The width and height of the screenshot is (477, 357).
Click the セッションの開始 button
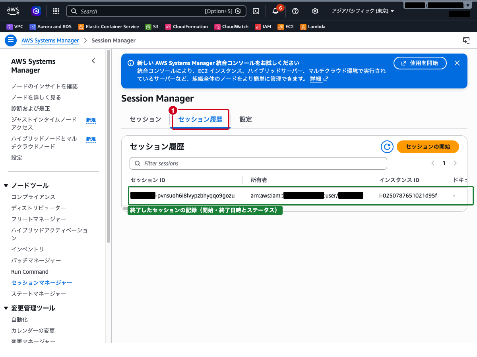(428, 147)
